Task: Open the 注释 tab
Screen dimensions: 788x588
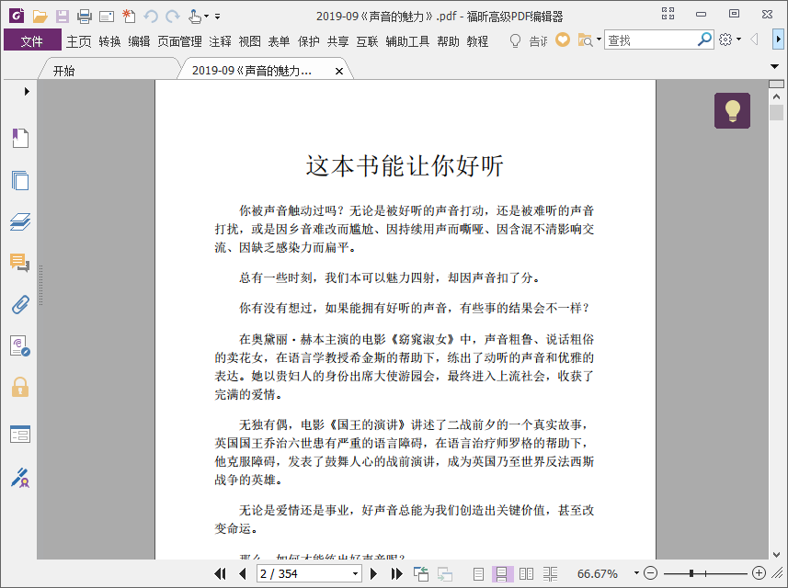Action: [220, 41]
